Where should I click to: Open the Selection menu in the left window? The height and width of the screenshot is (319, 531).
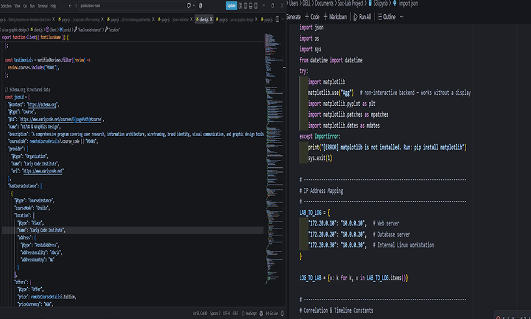coord(6,6)
